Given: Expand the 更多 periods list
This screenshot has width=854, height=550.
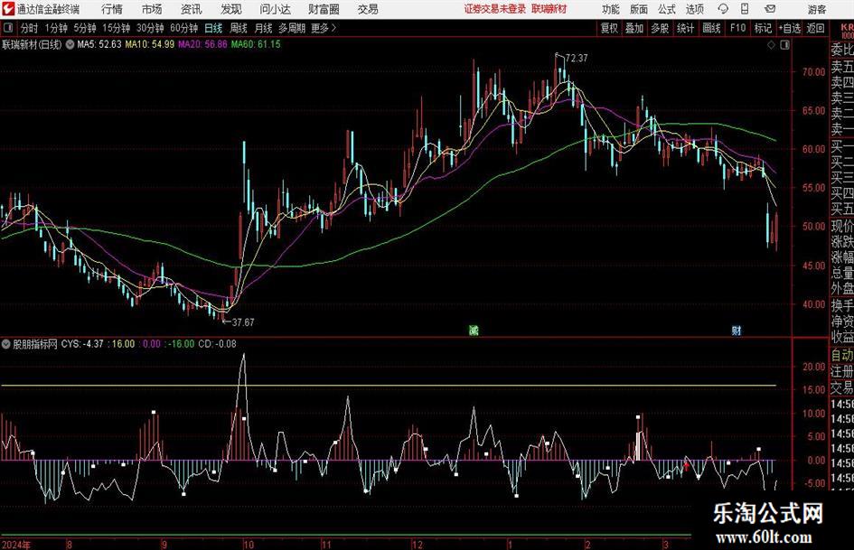Looking at the screenshot, I should coord(324,28).
